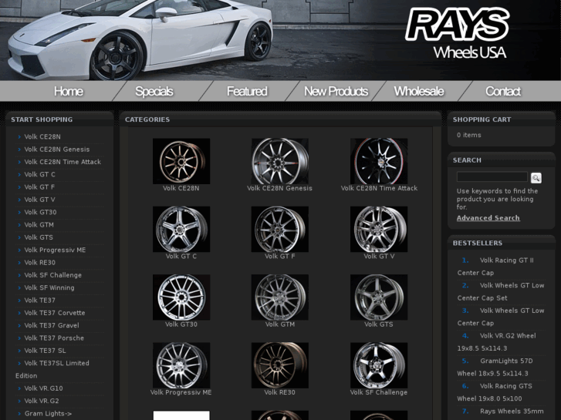
Task: Open the Wholesale menu item
Action: point(419,91)
